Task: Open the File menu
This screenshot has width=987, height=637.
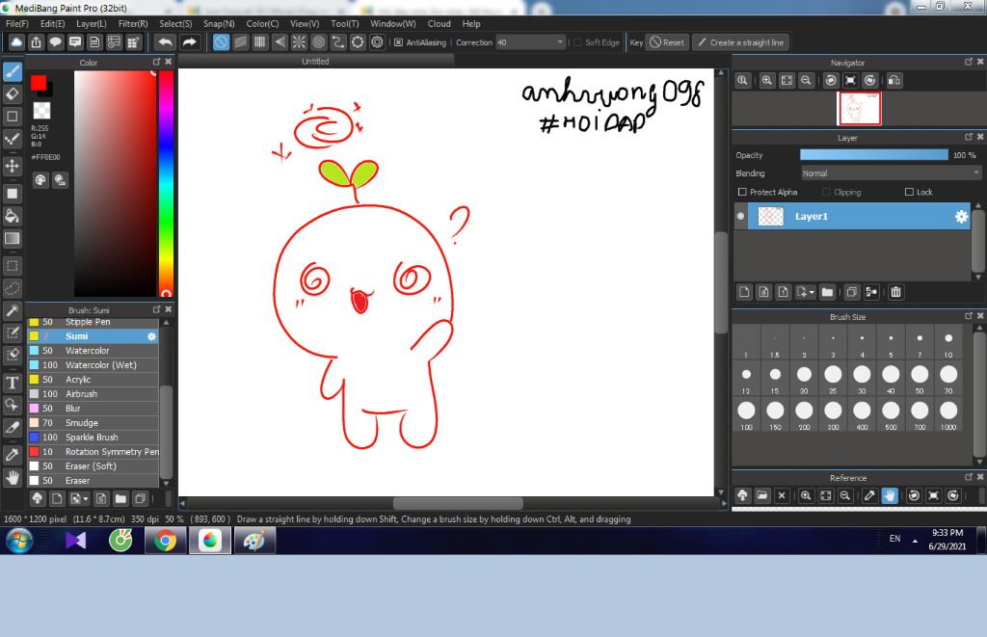Action: 17,24
